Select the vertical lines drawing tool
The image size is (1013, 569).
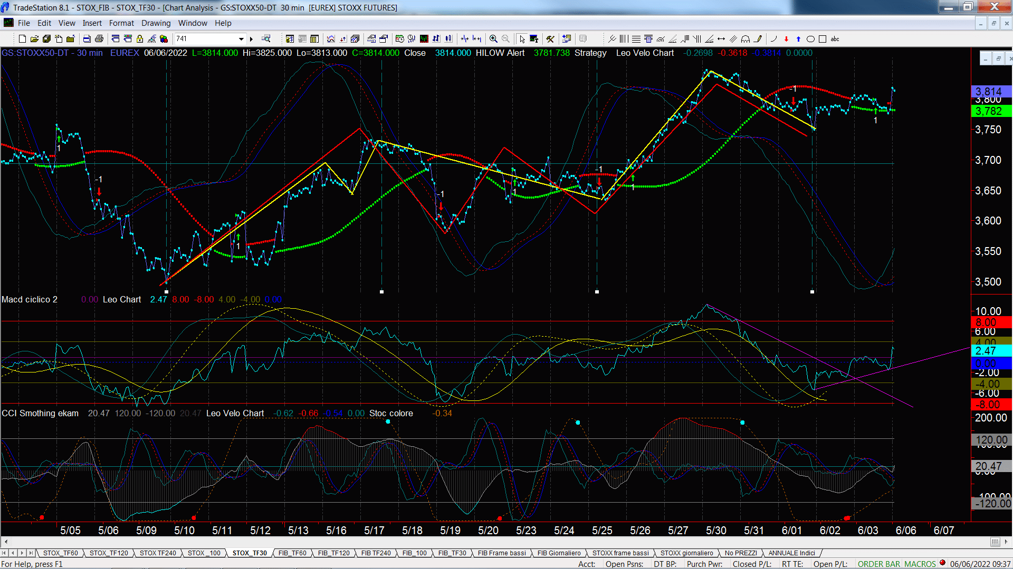[624, 39]
